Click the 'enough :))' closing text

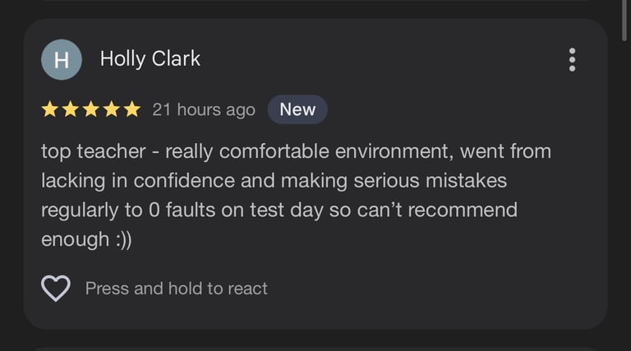point(86,239)
